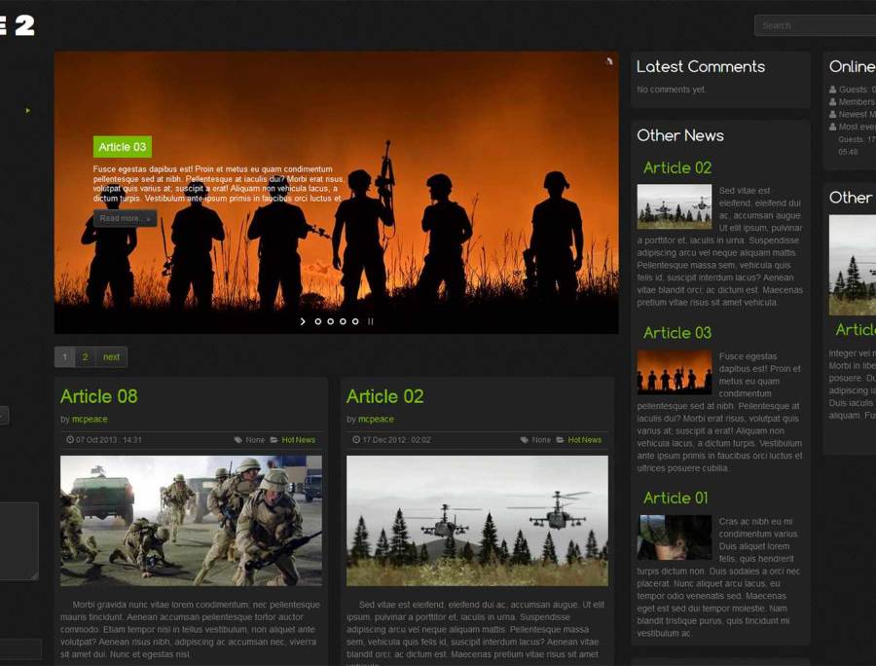Pause the image slideshow
Image resolution: width=876 pixels, height=666 pixels.
point(371,320)
